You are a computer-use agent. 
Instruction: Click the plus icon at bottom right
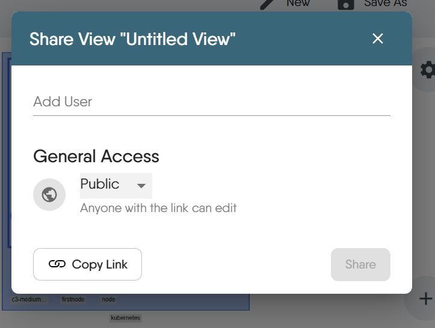coord(425,299)
